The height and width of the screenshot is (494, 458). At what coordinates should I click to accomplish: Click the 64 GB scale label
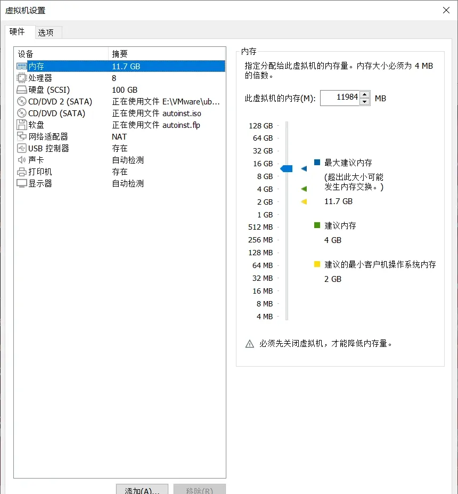[263, 139]
